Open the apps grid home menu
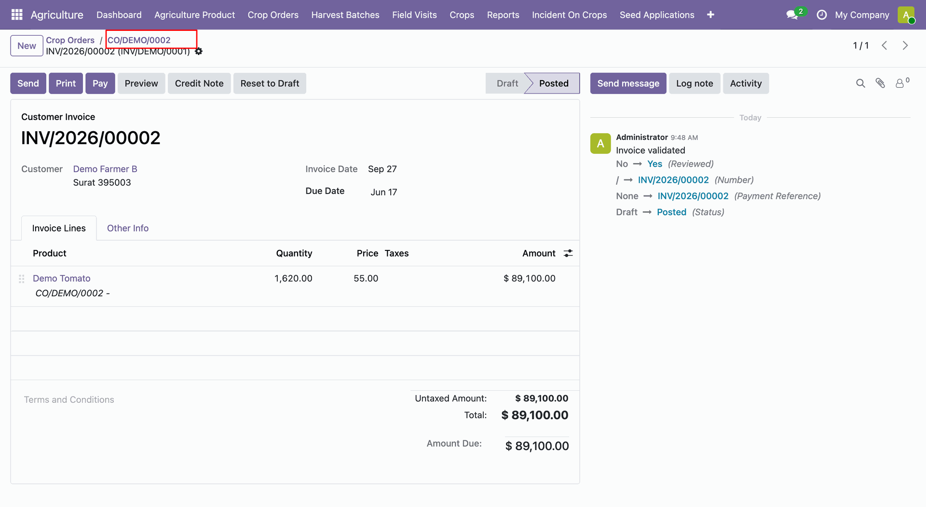This screenshot has height=507, width=926. point(17,14)
